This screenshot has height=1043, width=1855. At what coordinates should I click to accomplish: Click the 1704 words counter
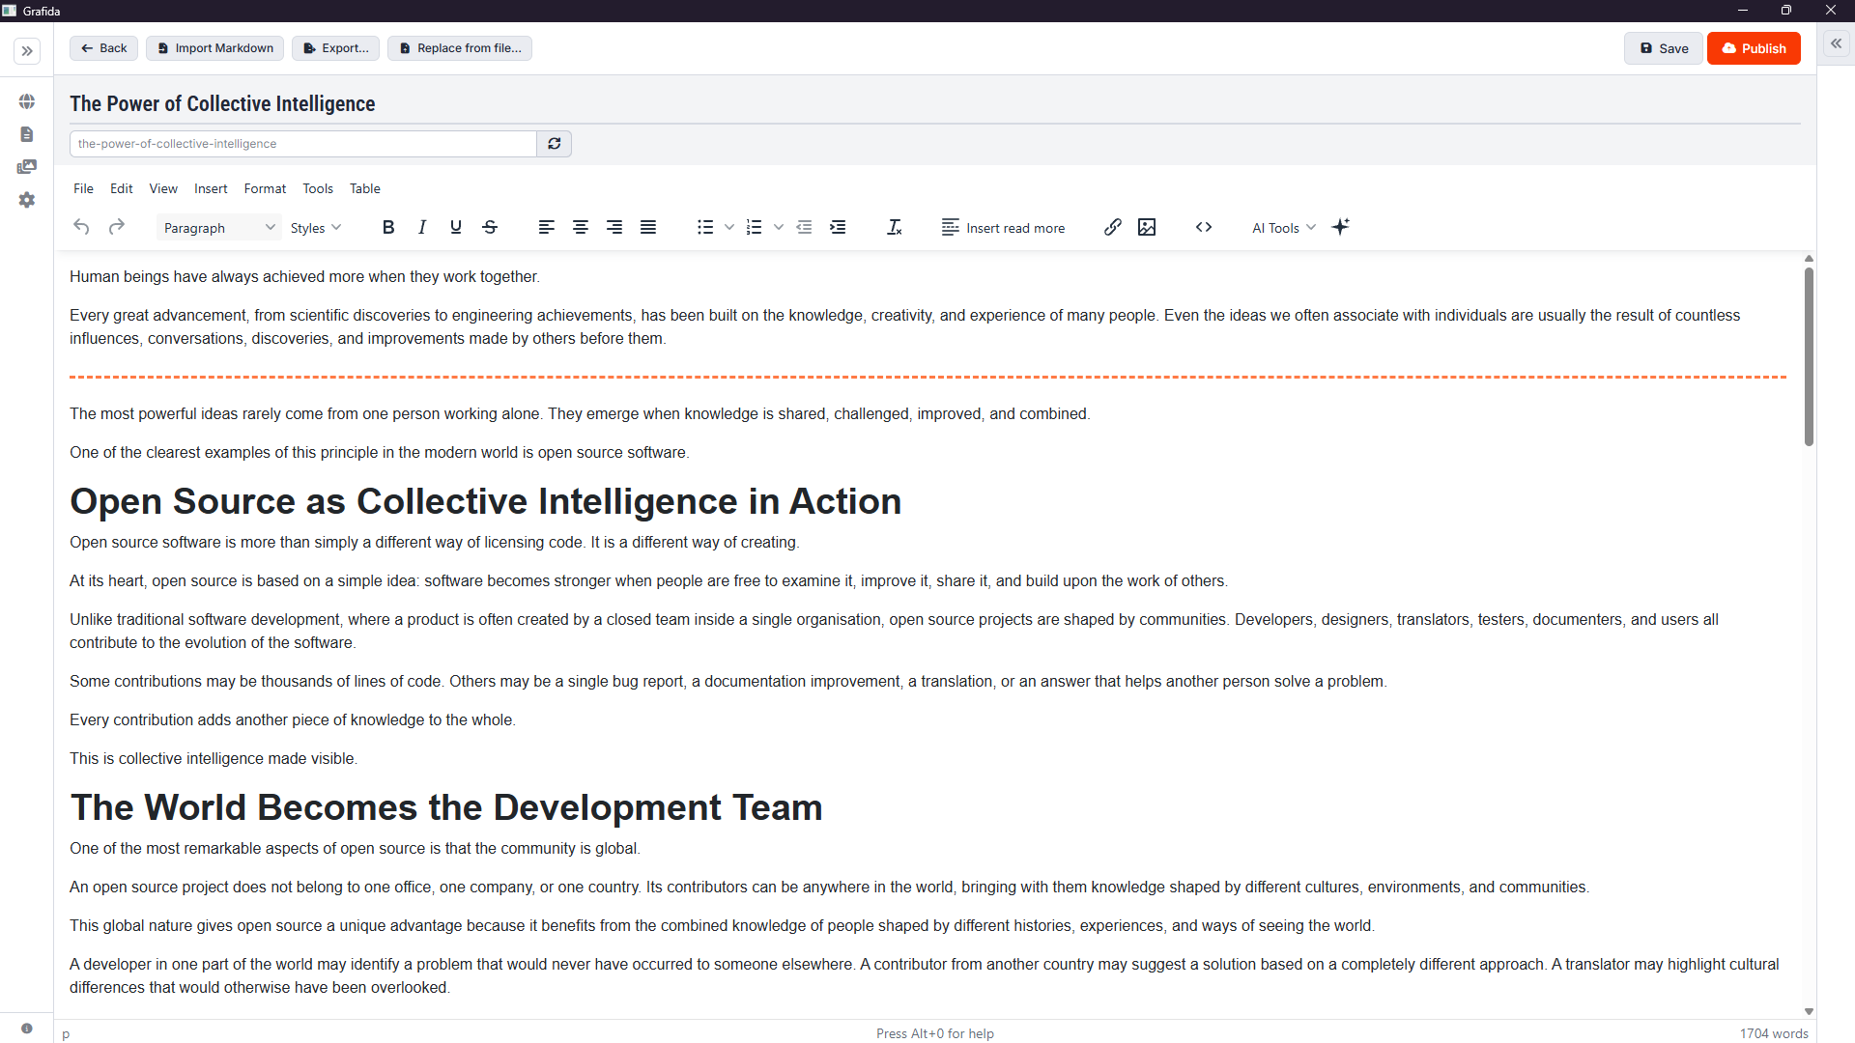[1774, 1033]
